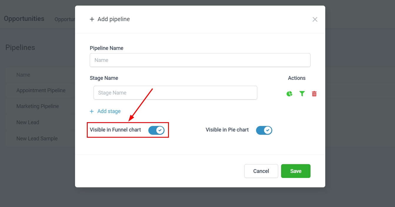
Task: Click the Name column header
Action: pos(23,75)
